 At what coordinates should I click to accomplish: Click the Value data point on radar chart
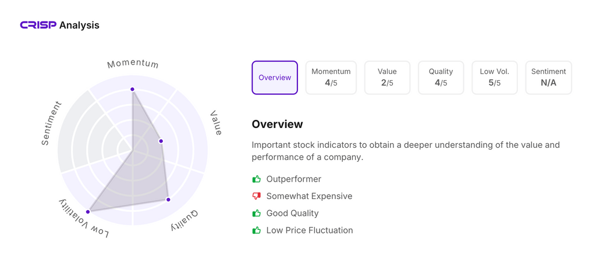[161, 141]
